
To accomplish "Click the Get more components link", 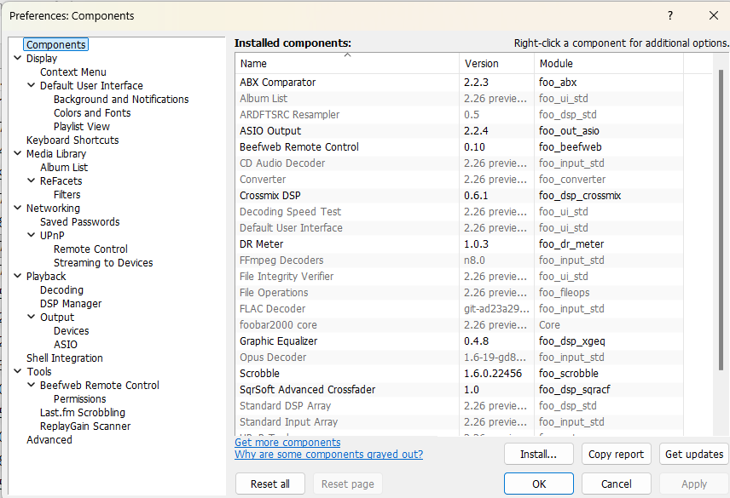I will pos(287,443).
